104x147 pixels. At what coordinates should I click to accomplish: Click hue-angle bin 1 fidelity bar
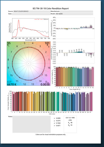tap(57, 77)
